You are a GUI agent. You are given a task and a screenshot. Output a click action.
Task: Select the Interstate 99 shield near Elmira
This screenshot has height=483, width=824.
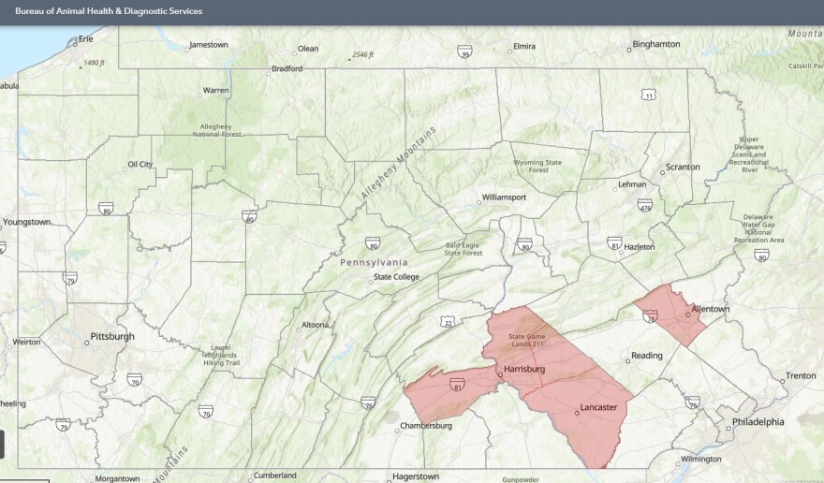click(x=464, y=51)
